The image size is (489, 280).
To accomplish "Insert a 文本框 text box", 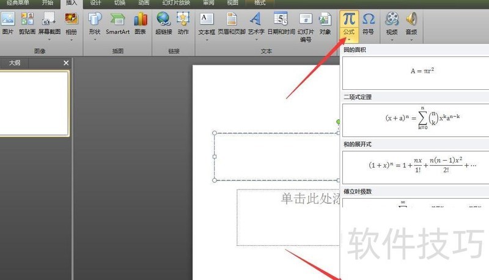I will pyautogui.click(x=207, y=19).
